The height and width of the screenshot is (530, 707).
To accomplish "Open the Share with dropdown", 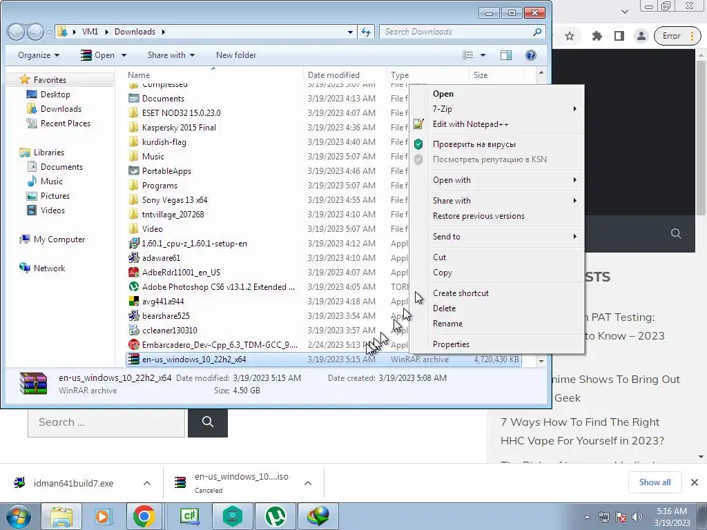I will point(171,55).
